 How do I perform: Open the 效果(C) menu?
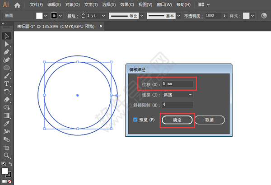(x=127, y=5)
